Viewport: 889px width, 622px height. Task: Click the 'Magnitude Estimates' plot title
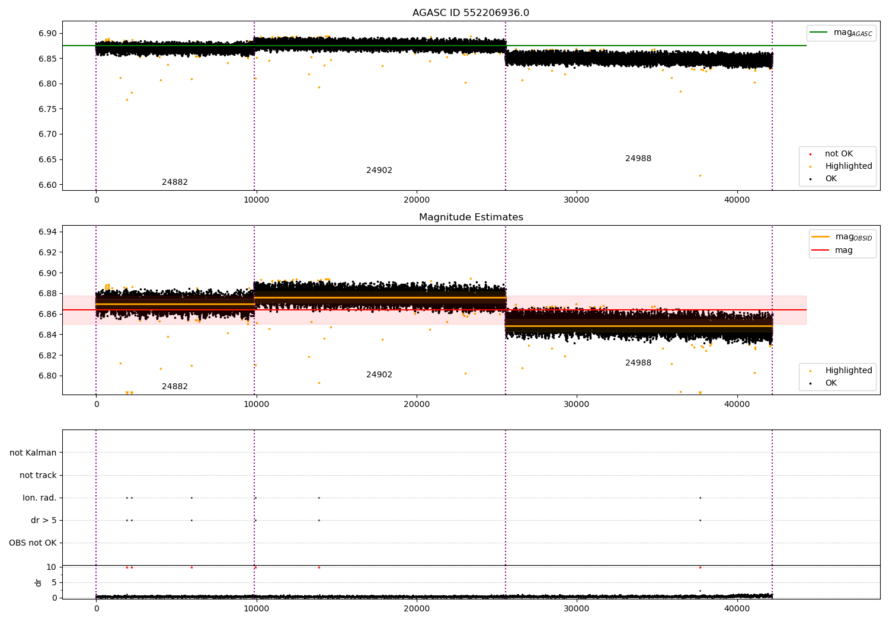tap(471, 217)
